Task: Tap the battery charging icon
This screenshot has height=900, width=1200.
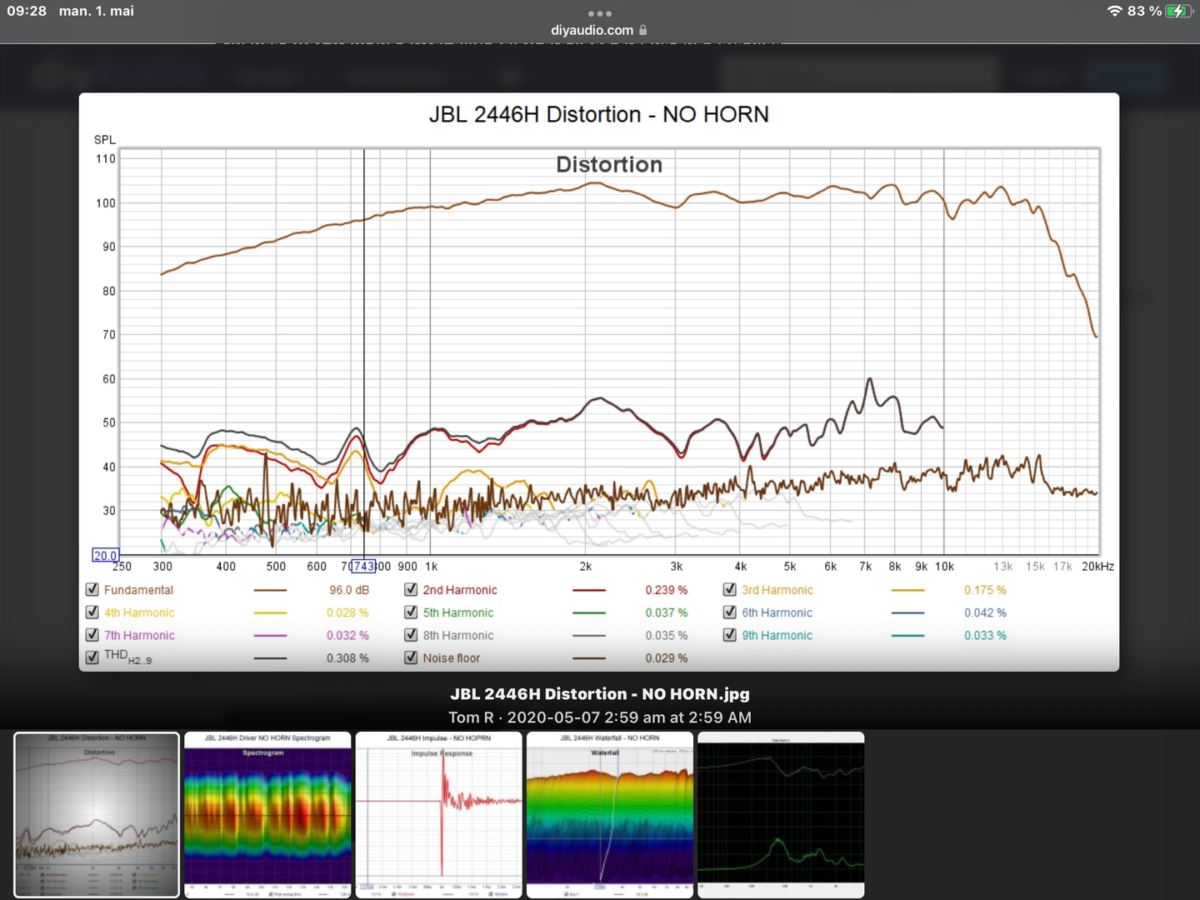Action: coord(1179,11)
